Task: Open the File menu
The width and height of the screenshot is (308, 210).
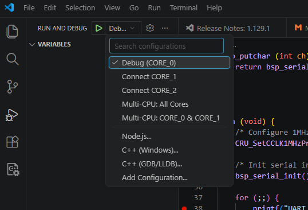Action: tap(29, 8)
